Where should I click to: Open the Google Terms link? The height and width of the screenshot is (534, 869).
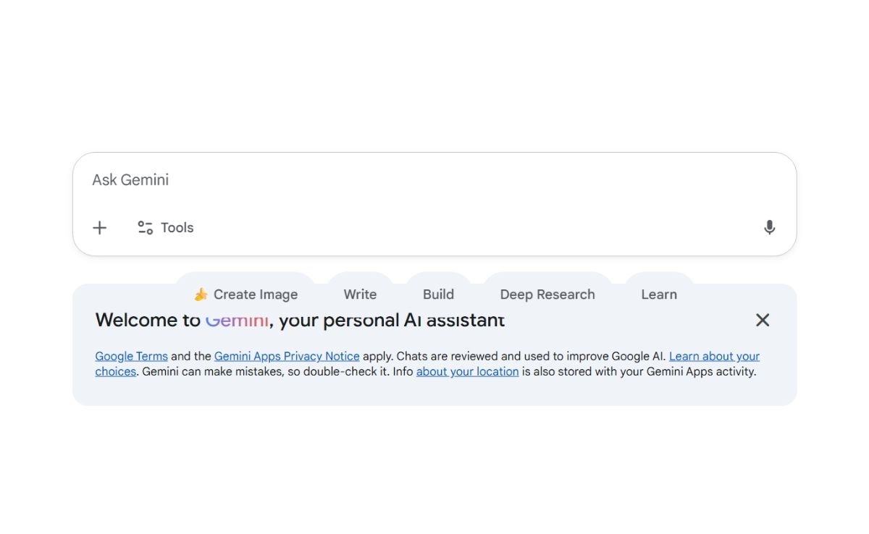pos(131,356)
